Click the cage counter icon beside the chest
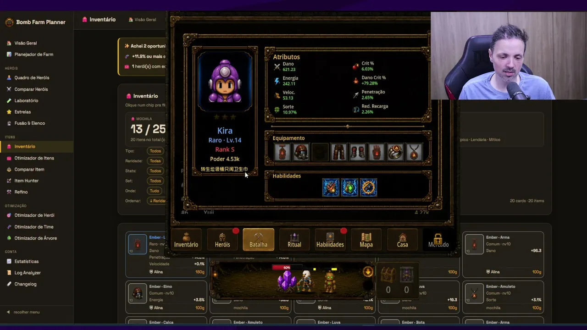 406,275
